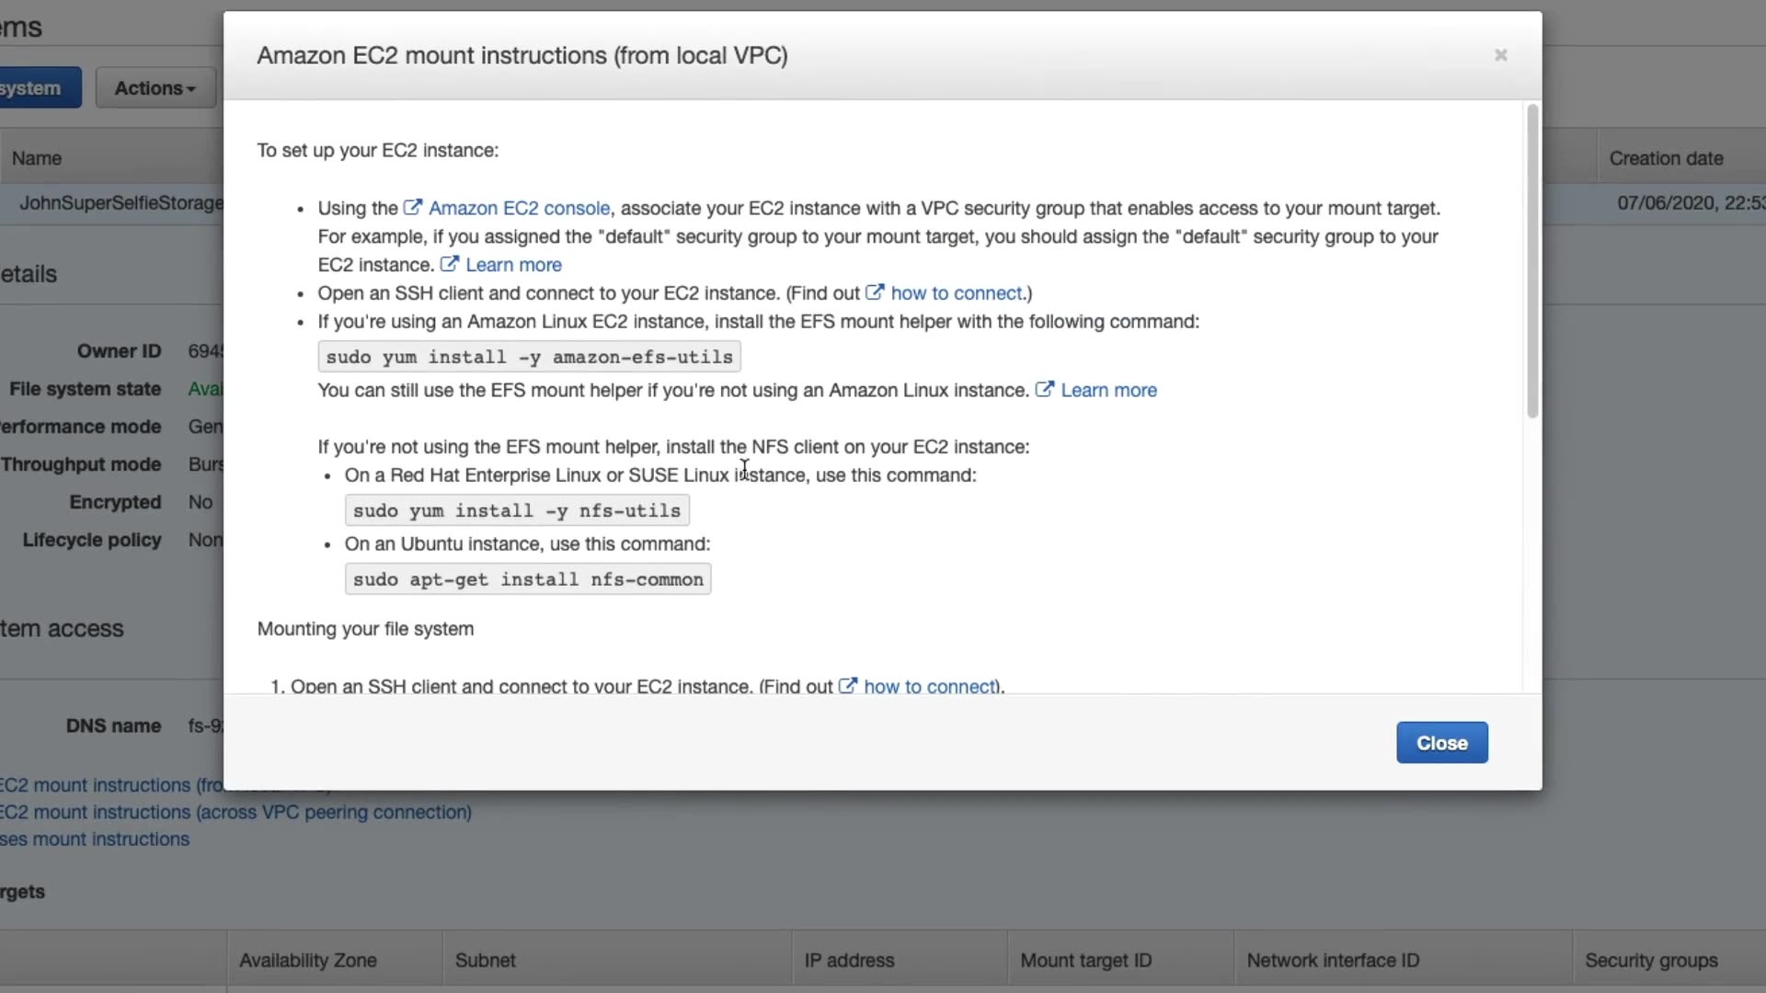Open mount instructions across VPC peering connection

click(x=235, y=813)
